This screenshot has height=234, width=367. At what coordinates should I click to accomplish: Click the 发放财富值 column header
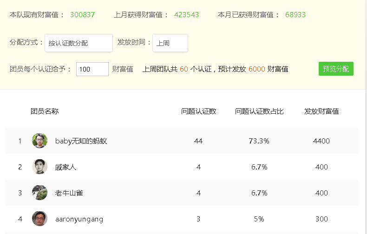[321, 111]
